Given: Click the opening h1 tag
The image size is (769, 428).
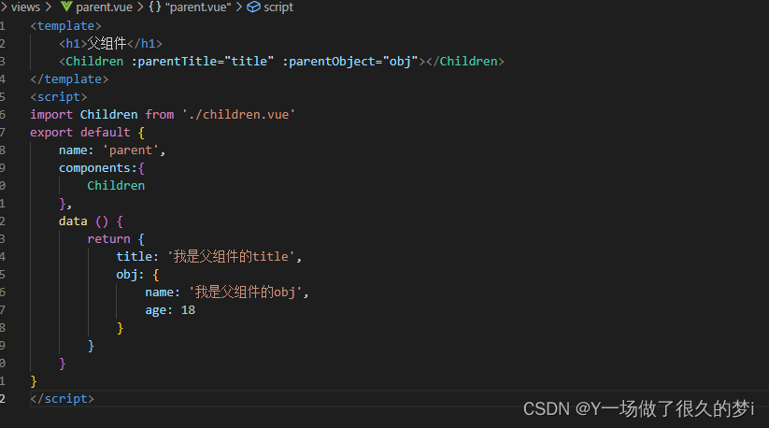Looking at the screenshot, I should (73, 44).
